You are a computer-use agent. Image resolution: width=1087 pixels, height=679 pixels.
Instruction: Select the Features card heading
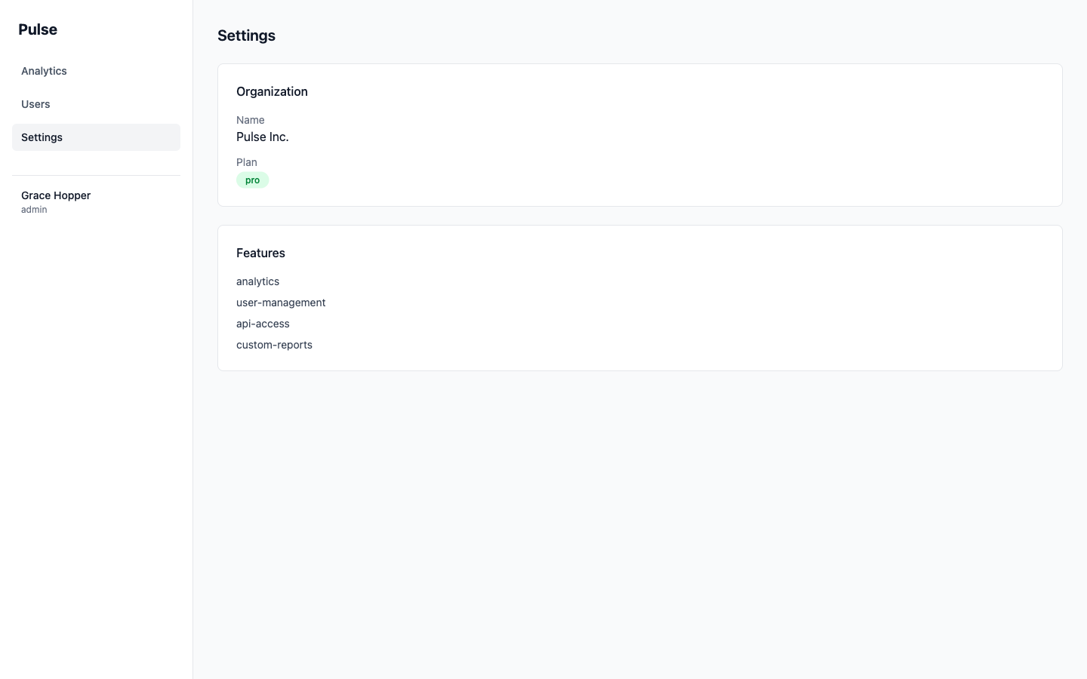[260, 253]
